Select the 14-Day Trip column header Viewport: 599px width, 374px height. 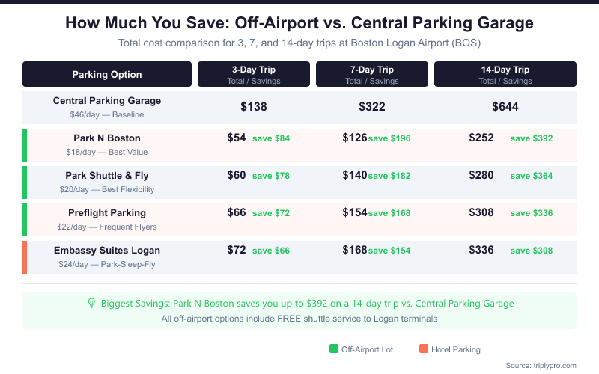pyautogui.click(x=505, y=74)
